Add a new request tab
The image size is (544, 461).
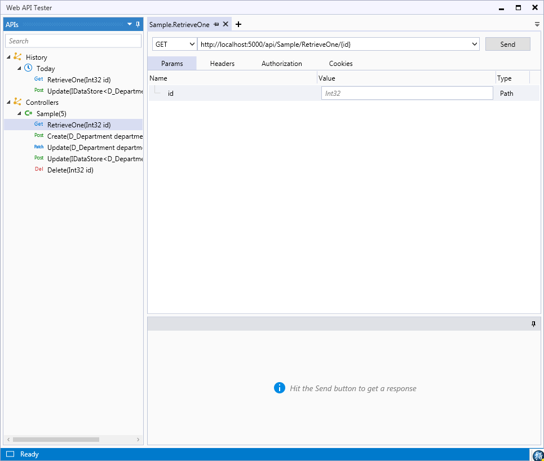click(238, 24)
